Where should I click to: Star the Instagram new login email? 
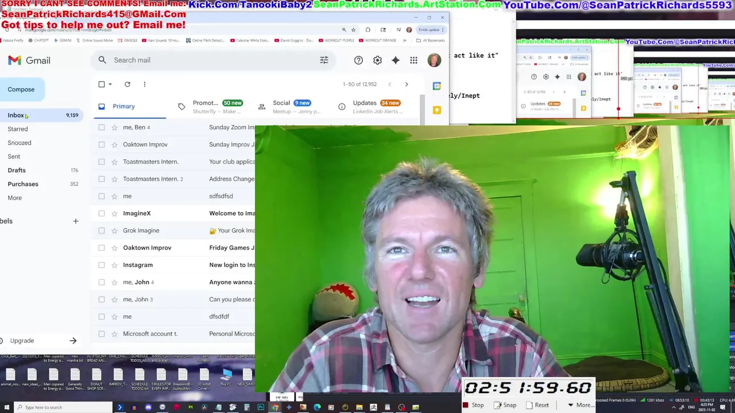pyautogui.click(x=114, y=265)
